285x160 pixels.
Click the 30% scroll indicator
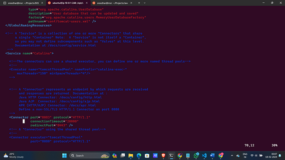[274, 145]
